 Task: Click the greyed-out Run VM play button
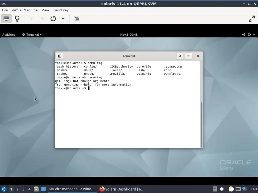pyautogui.click(x=31, y=19)
